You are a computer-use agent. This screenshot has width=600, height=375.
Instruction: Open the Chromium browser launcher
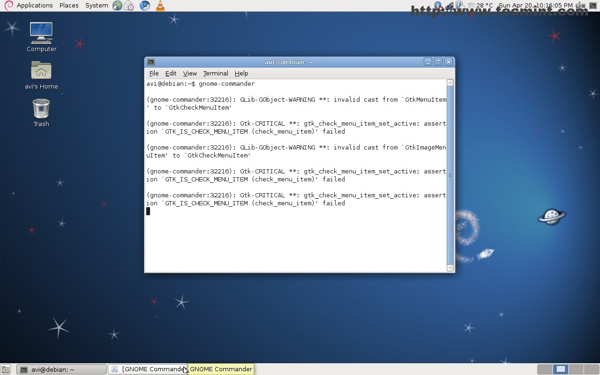(x=145, y=6)
